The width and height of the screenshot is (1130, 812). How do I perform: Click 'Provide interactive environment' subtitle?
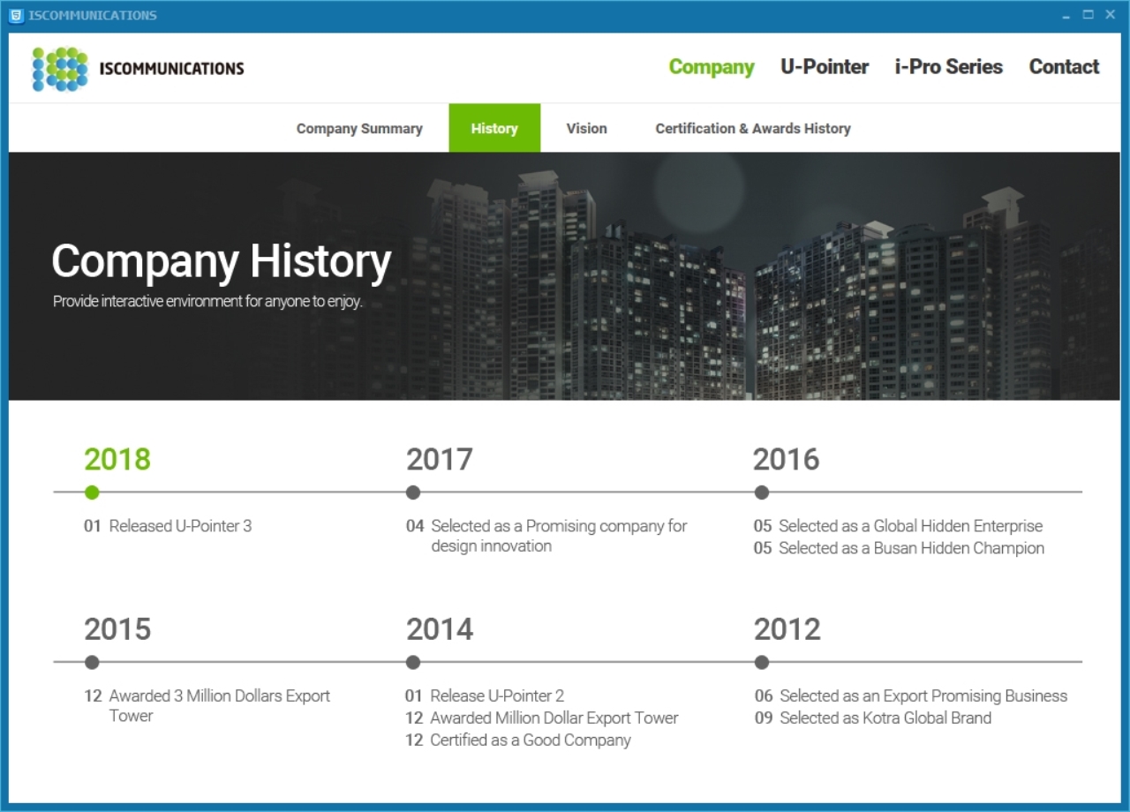click(x=207, y=301)
